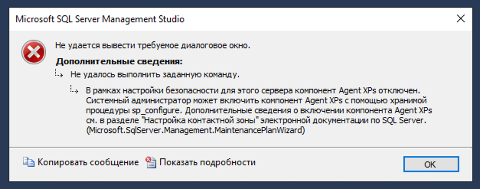Open 'Показать подробности' link text
Viewport: 480px width, 189px height.
coord(207,162)
